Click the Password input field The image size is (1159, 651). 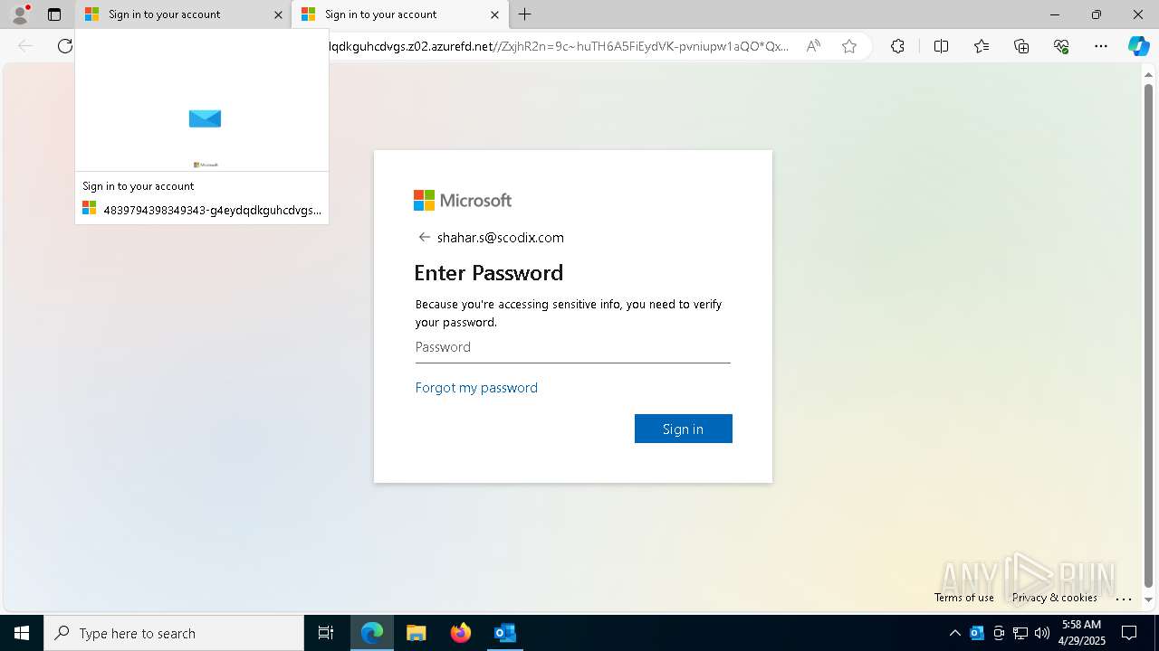tap(572, 347)
